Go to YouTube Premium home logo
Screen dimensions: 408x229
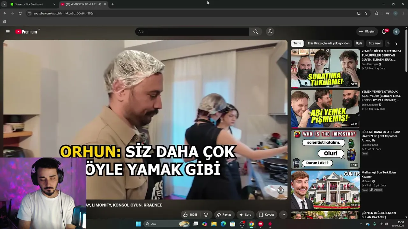(26, 31)
